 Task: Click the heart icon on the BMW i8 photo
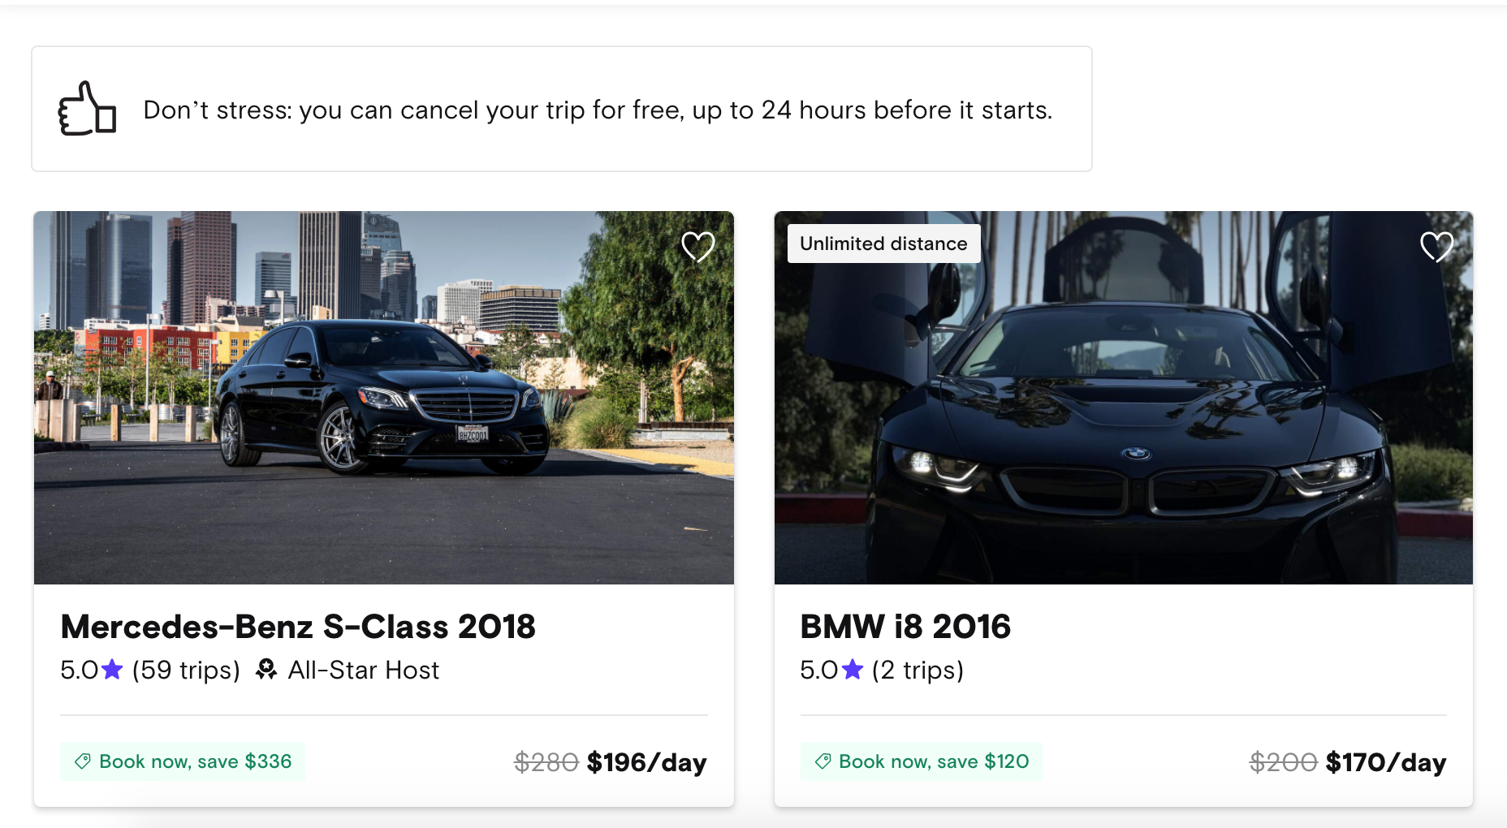pyautogui.click(x=1436, y=248)
